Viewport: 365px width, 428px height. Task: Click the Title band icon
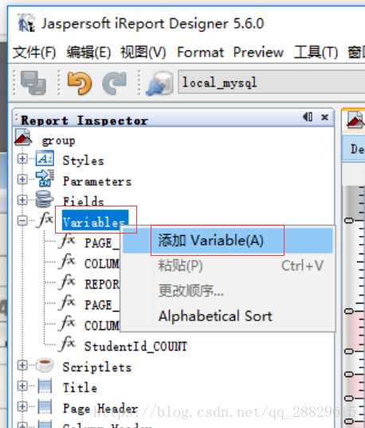pyautogui.click(x=45, y=386)
